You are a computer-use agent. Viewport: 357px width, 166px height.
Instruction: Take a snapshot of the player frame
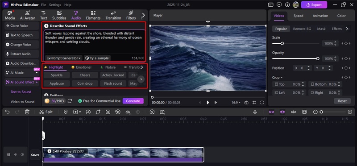pos(246,103)
